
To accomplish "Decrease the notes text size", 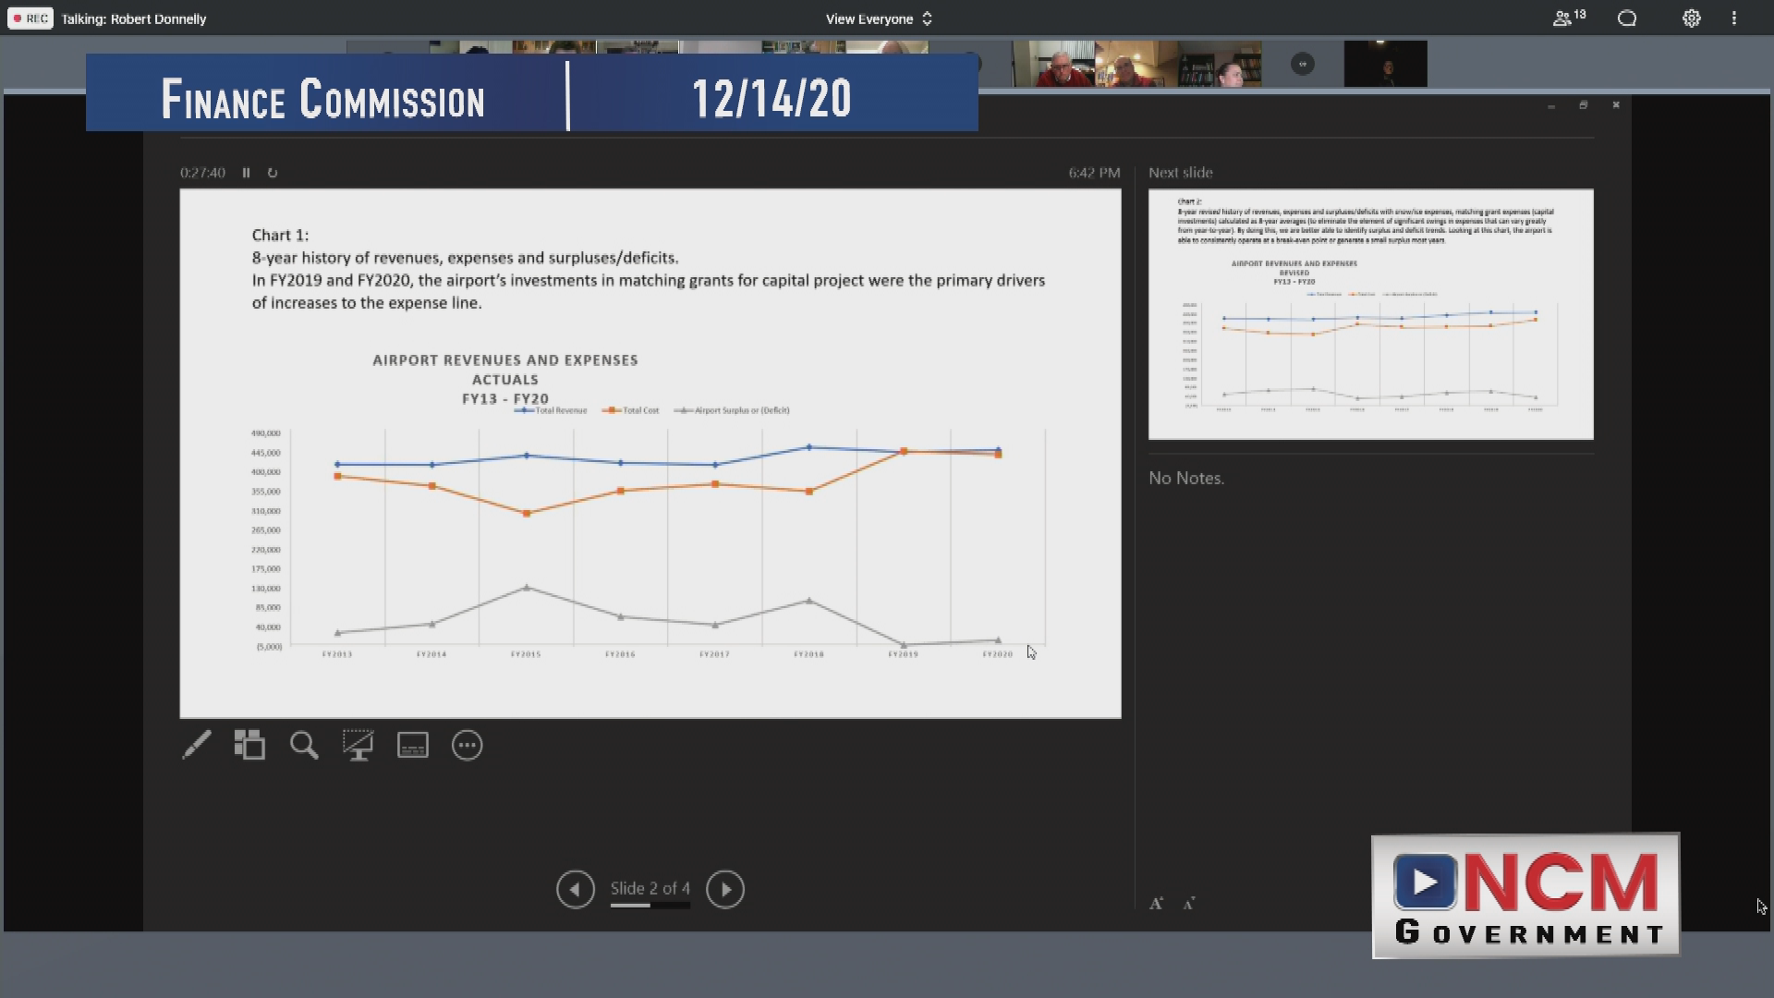I will tap(1189, 904).
